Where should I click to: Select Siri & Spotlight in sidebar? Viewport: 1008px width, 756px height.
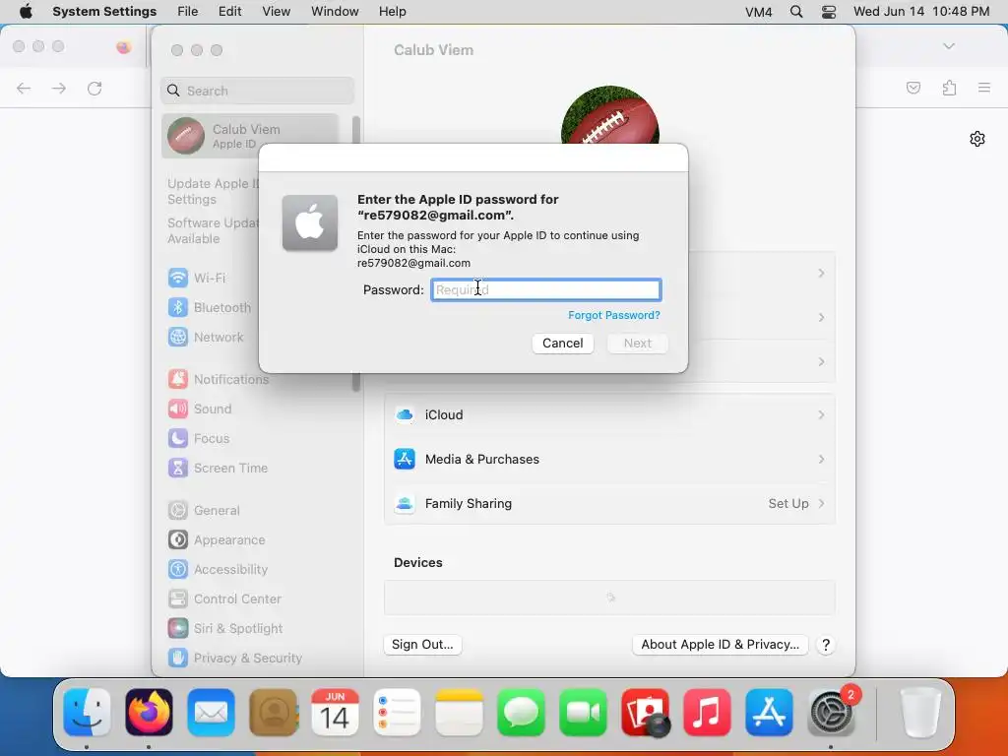[225, 629]
